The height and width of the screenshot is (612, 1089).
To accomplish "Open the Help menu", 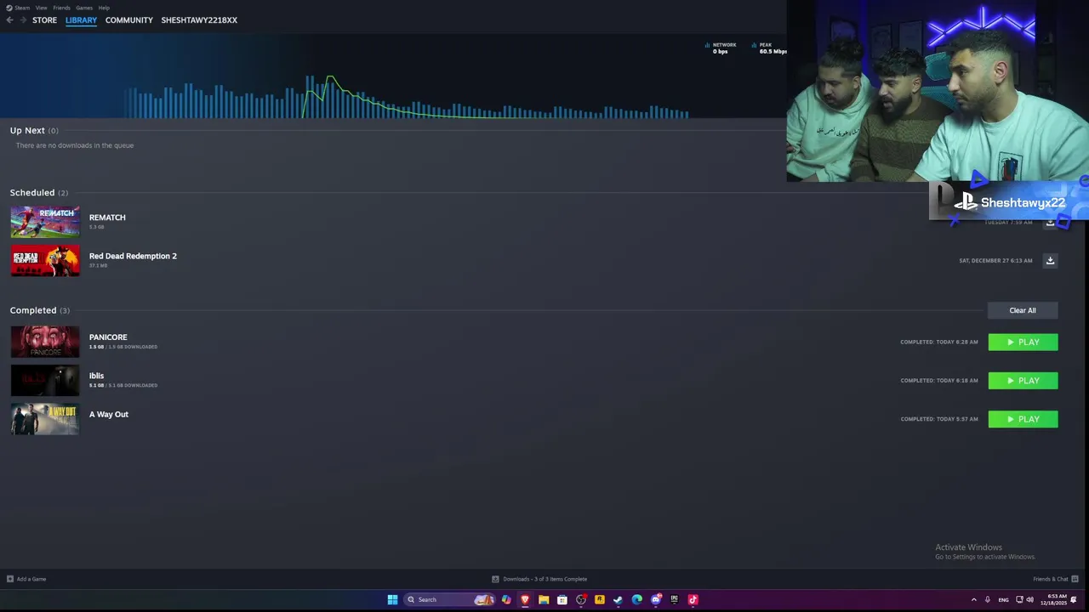I will click(104, 8).
